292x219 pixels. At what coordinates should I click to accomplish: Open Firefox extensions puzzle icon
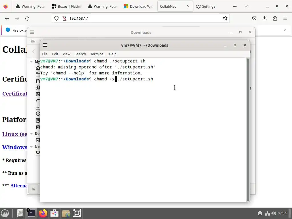click(x=275, y=18)
